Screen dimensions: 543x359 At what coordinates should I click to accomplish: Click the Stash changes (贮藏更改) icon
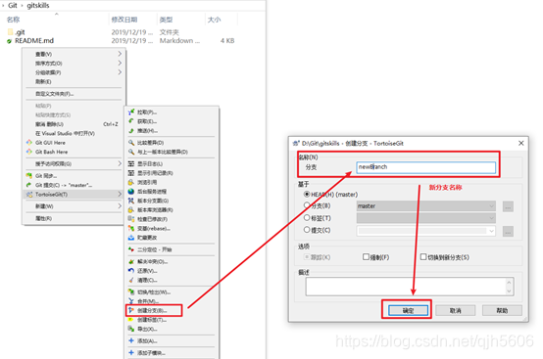click(131, 238)
